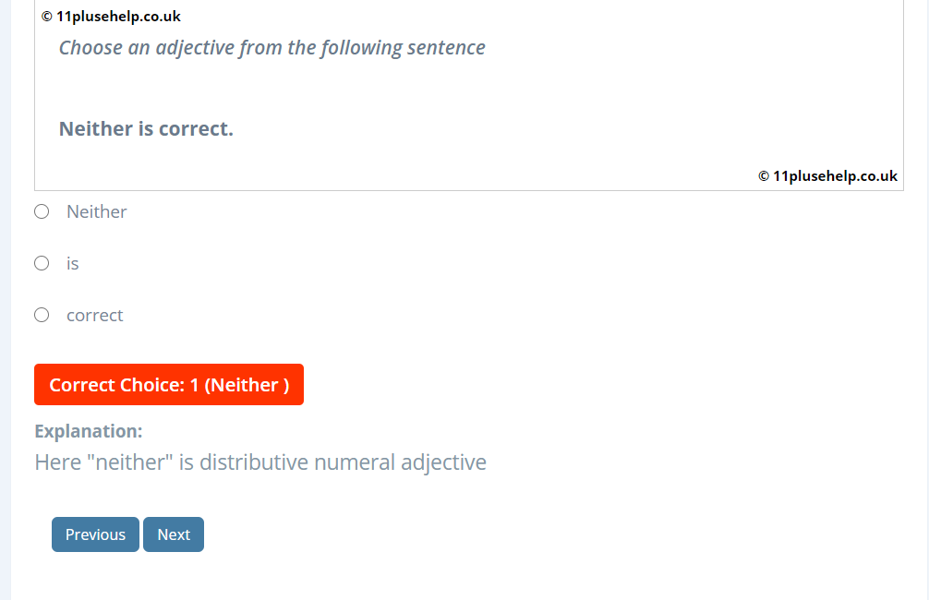Choose the second answer option circle

pos(41,263)
